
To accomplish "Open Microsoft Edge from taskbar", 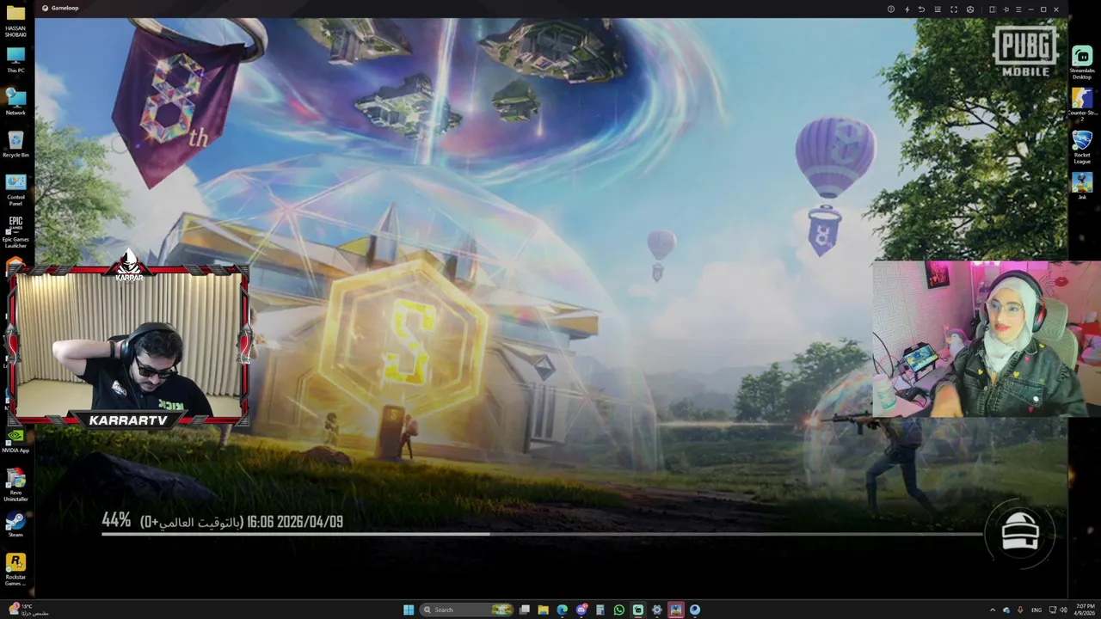I will click(562, 610).
